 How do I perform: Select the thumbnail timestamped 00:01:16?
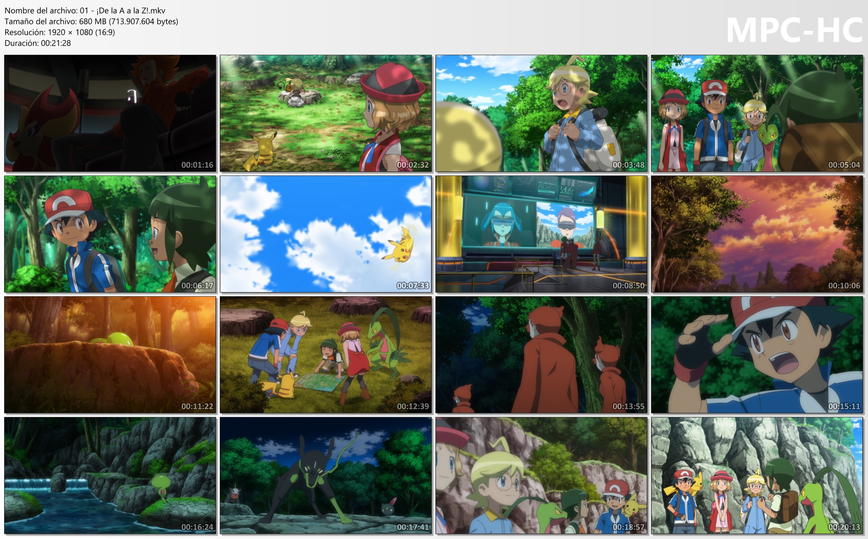click(110, 113)
